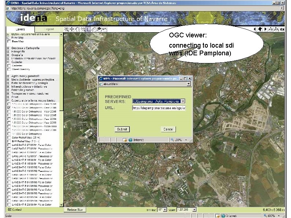Toggle the Base Map checkbox
This screenshot has height=218, width=291.
tap(9, 41)
